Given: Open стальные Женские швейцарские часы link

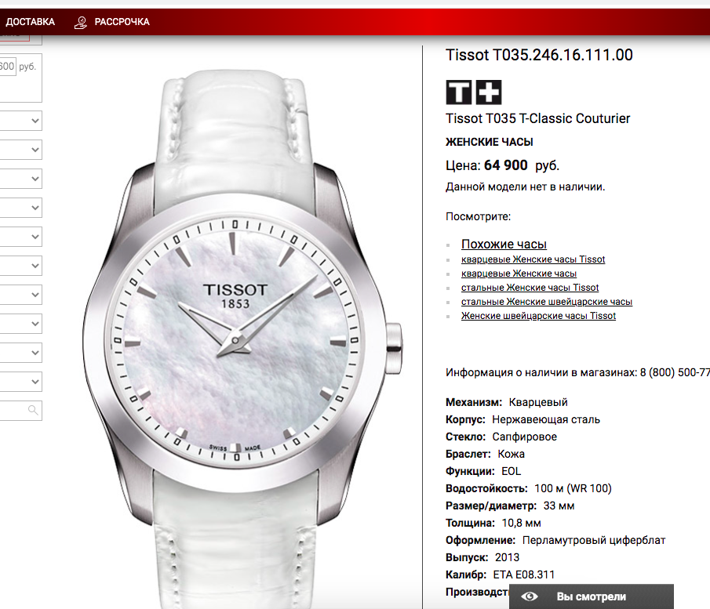Looking at the screenshot, I should coord(547,301).
